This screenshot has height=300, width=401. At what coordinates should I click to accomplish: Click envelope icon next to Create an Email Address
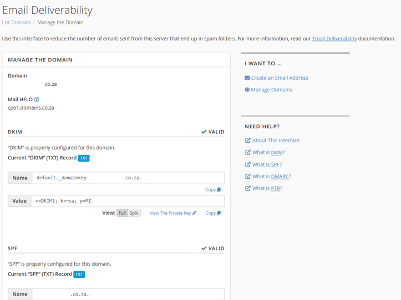point(247,78)
